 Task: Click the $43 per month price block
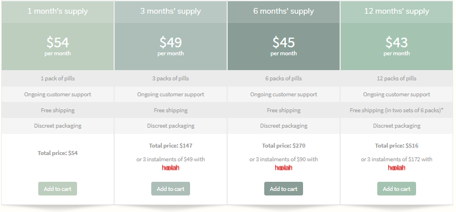point(397,46)
